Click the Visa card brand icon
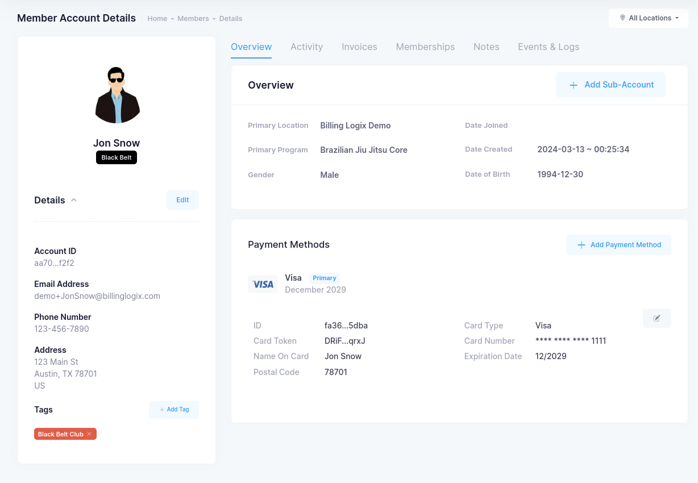This screenshot has width=698, height=483. [x=263, y=284]
